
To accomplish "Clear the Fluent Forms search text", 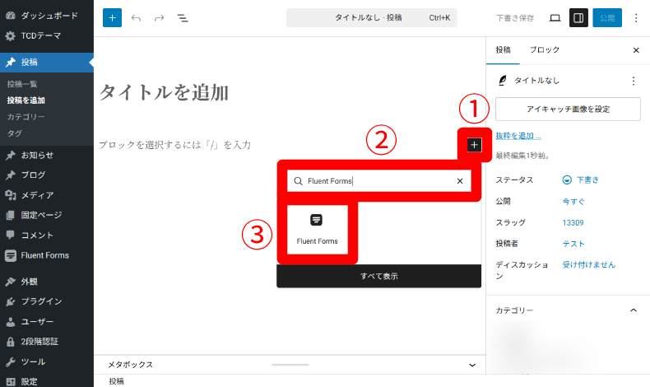I will [x=460, y=181].
